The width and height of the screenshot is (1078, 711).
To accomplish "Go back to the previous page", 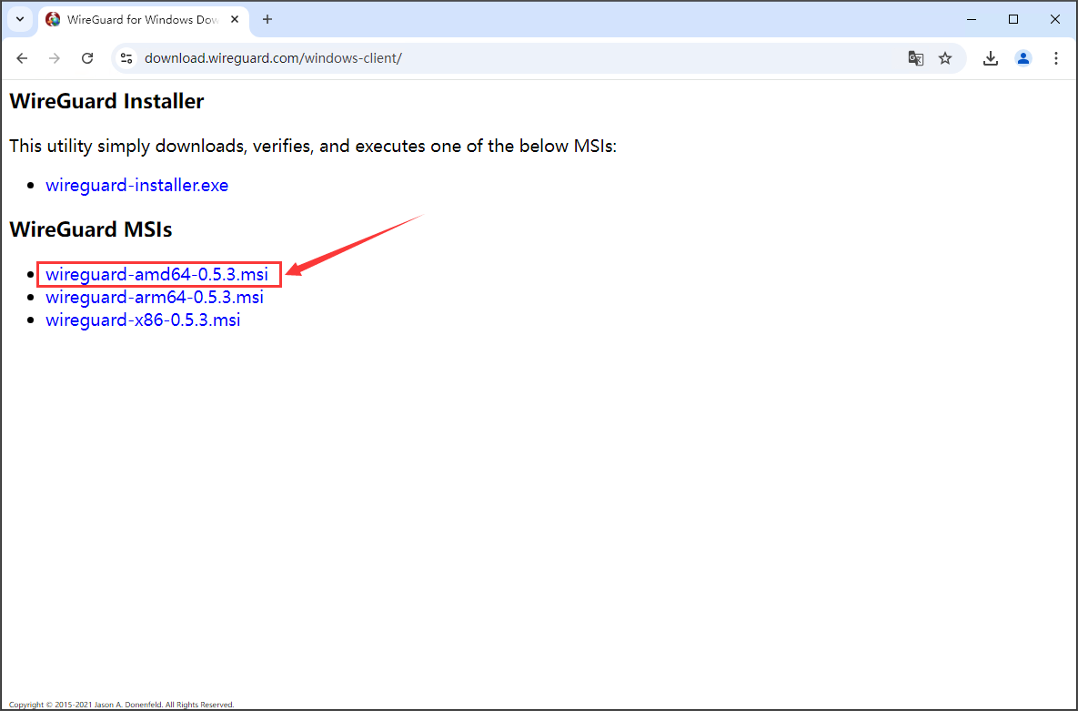I will 22,58.
